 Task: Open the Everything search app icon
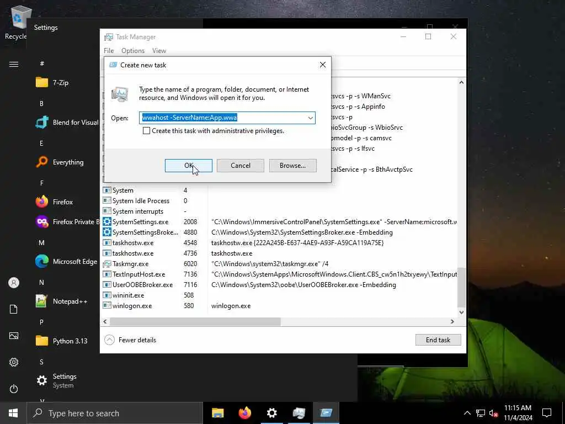coord(42,162)
